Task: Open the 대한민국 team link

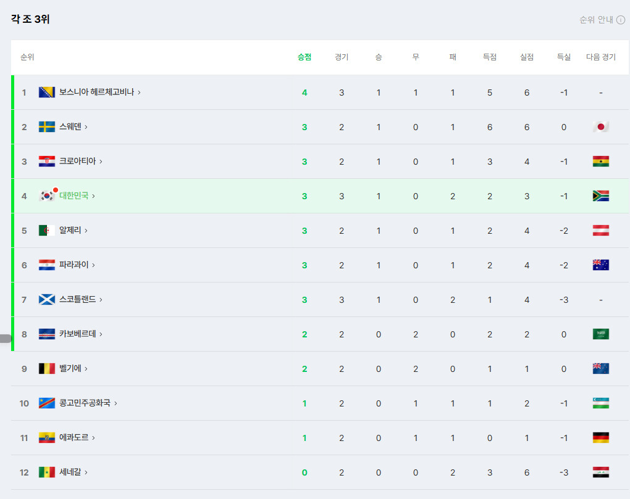Action: [x=74, y=196]
